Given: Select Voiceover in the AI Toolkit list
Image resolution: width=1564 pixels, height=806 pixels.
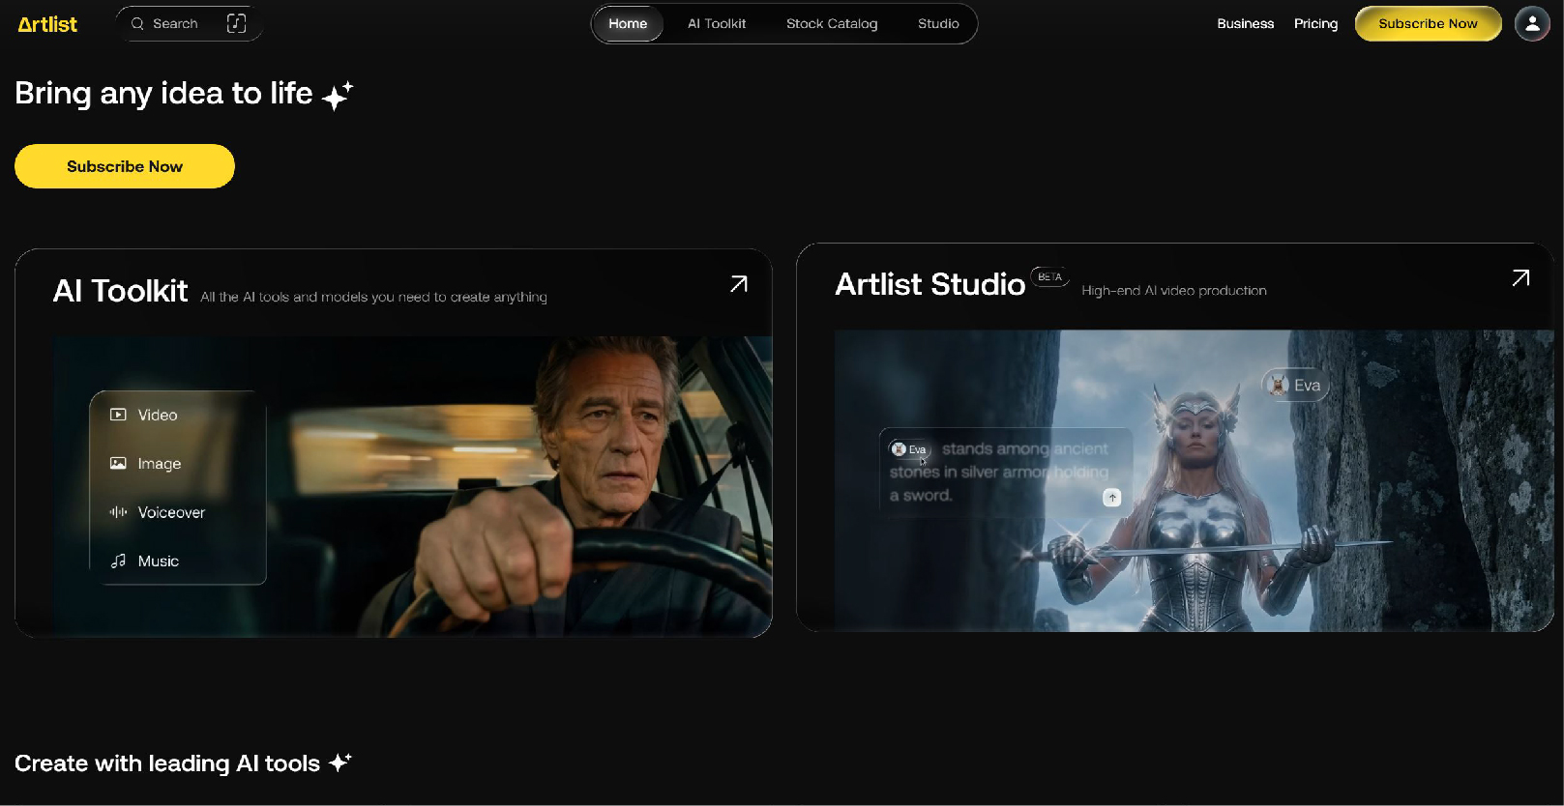Looking at the screenshot, I should [171, 512].
